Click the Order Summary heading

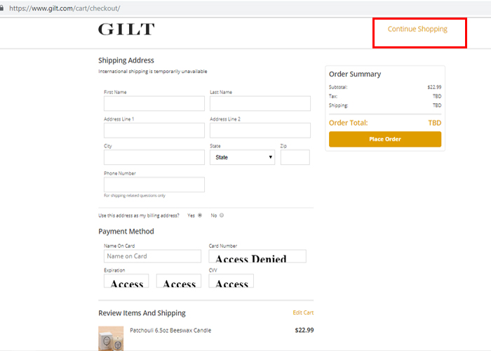click(355, 74)
